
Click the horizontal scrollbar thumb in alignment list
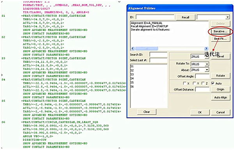147,48
